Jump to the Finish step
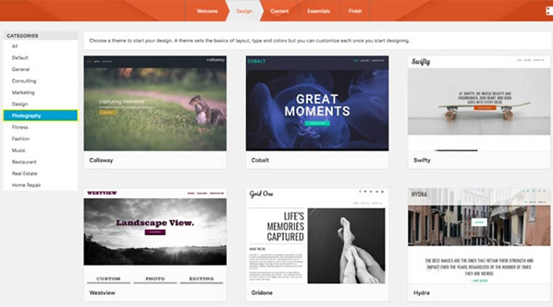This screenshot has height=307, width=553. coord(355,11)
